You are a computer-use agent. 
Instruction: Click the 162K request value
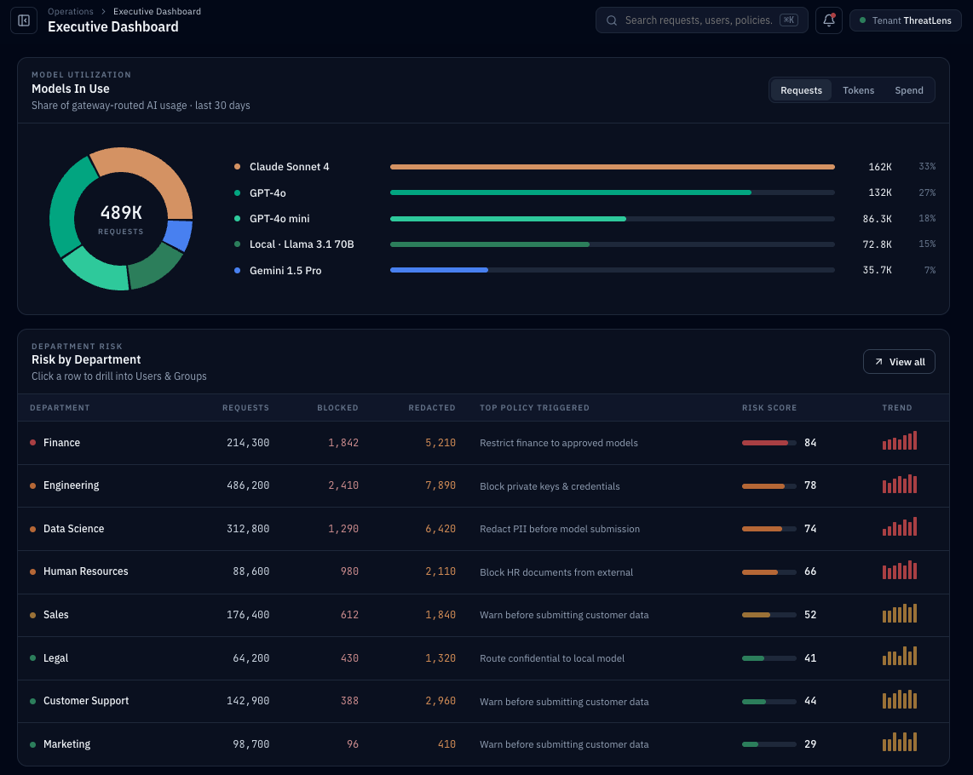coord(880,167)
